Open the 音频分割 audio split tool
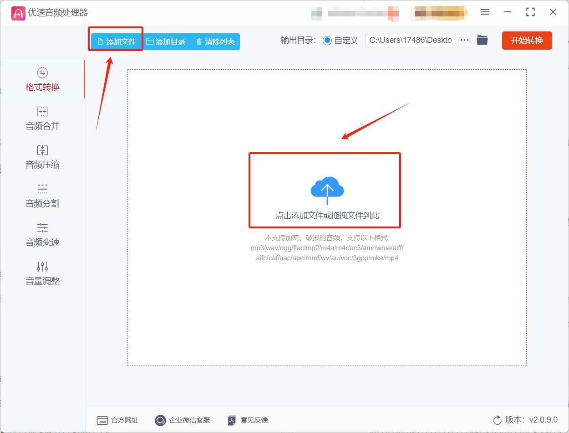The width and height of the screenshot is (569, 433). 42,196
